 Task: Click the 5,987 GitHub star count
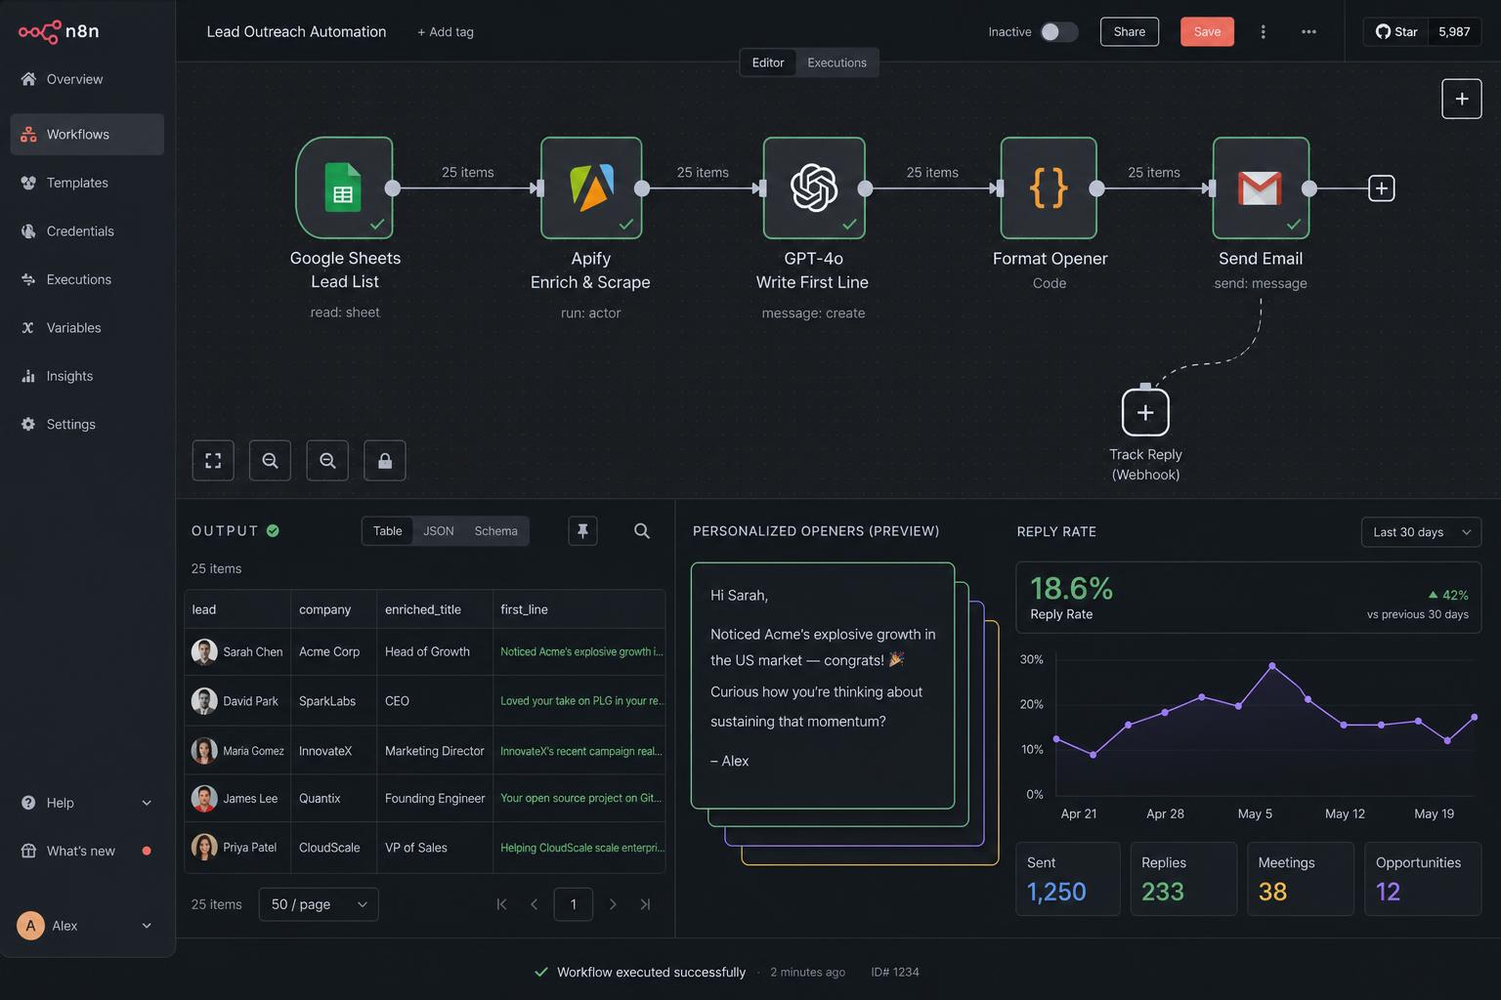(1454, 32)
